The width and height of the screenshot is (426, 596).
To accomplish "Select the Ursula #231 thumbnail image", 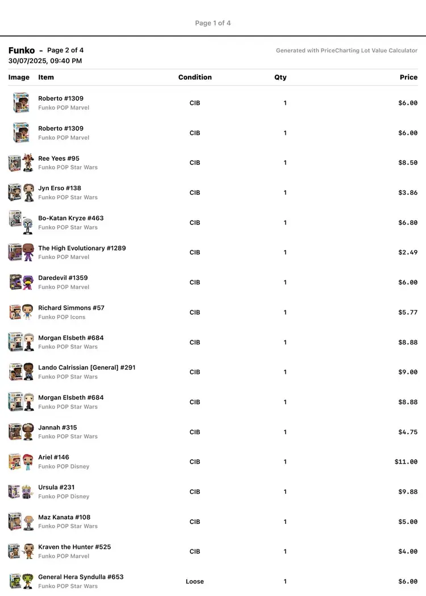I will click(21, 491).
